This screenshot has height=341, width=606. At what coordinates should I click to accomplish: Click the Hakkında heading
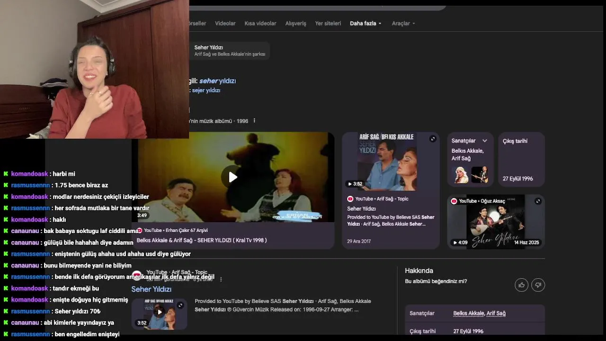(419, 271)
